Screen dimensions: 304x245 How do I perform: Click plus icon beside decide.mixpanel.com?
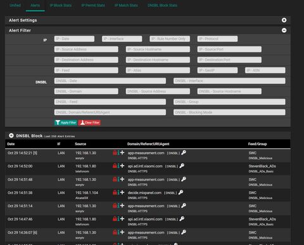tap(122, 192)
